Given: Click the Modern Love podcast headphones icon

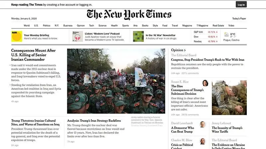Looking at the screenshot, I should 77,36.
